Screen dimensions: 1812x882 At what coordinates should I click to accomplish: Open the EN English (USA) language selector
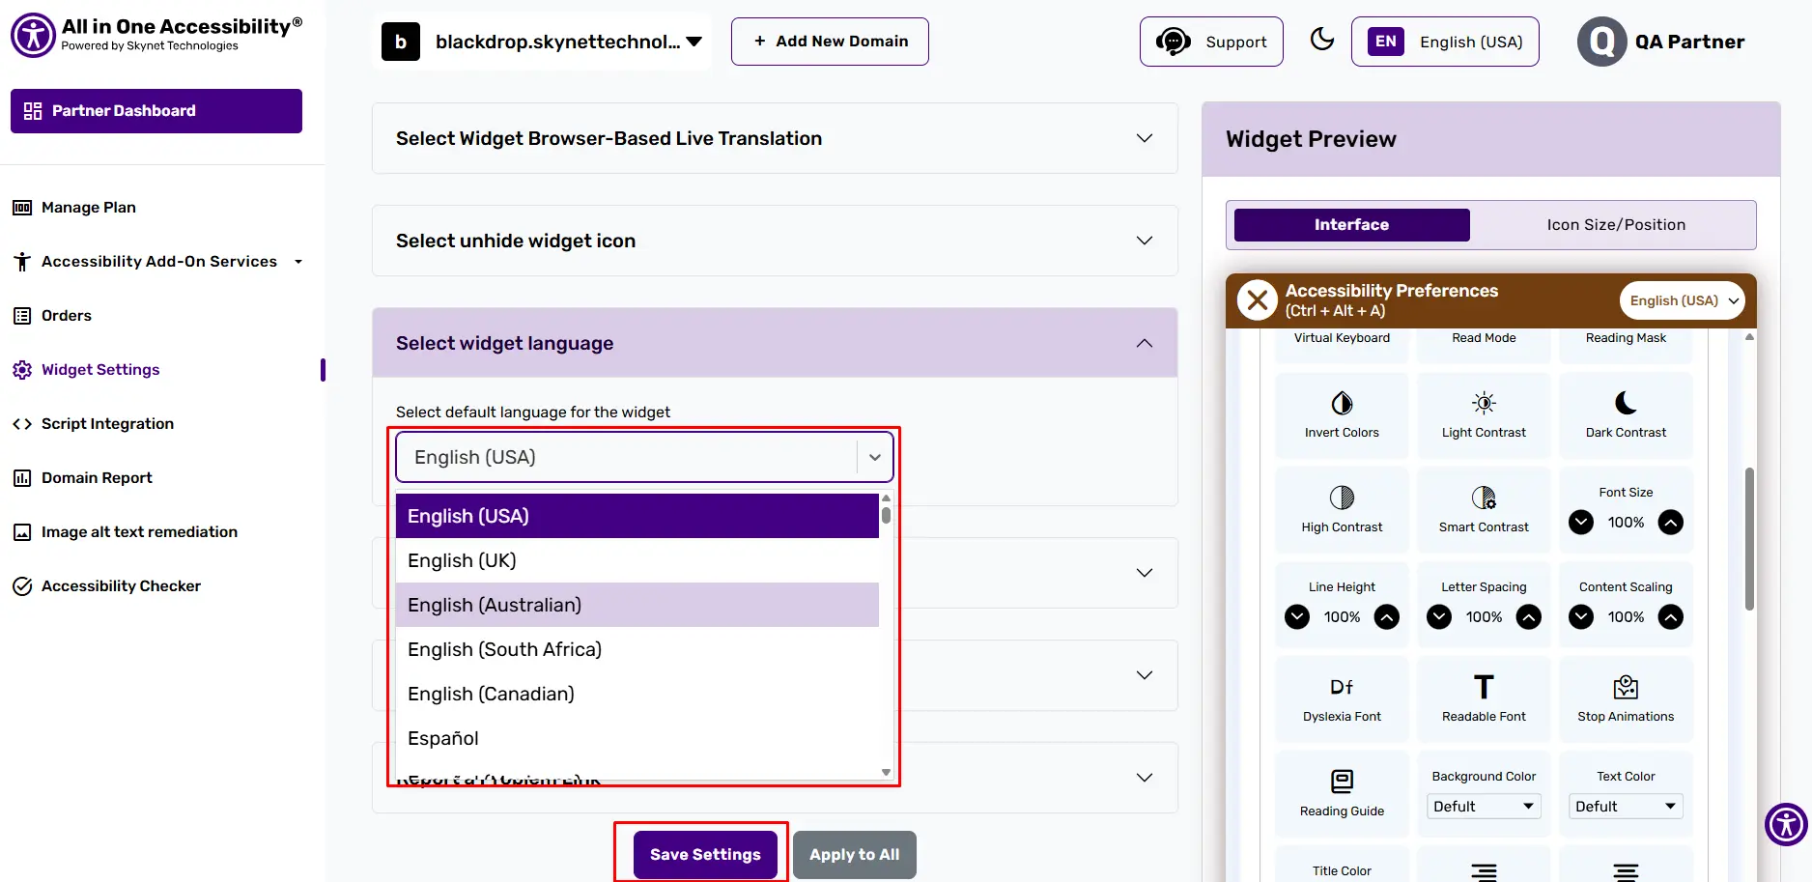1445,42
